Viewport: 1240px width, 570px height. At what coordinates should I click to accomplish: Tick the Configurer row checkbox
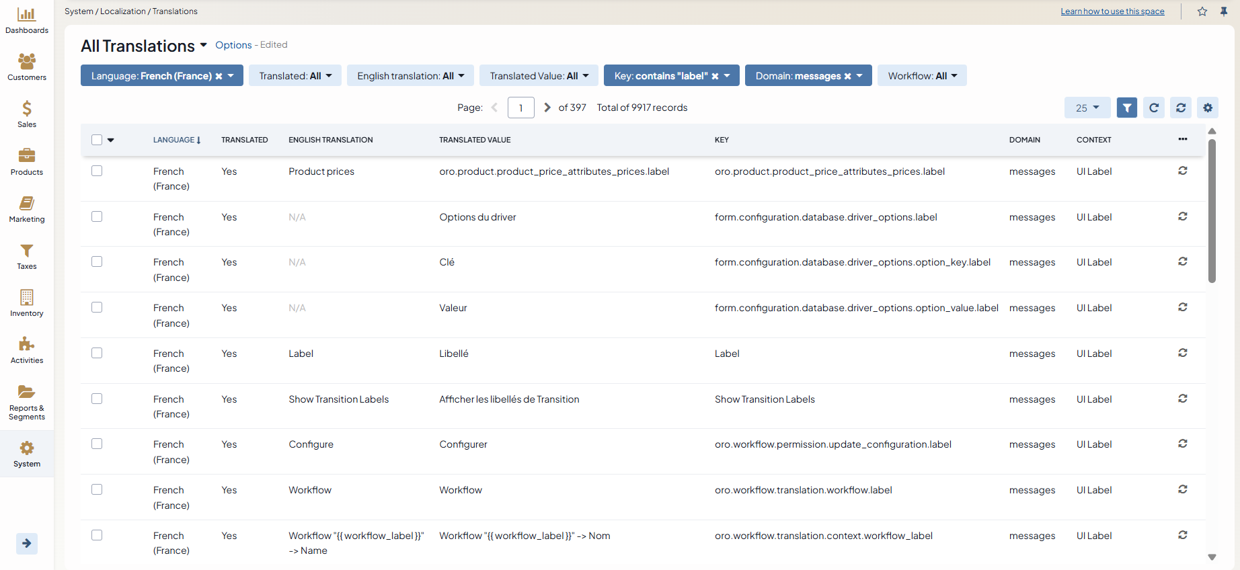click(x=97, y=444)
